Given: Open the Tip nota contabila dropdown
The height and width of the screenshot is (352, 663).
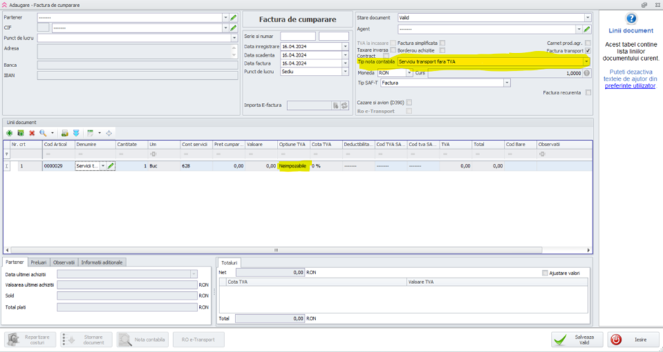Looking at the screenshot, I should pos(587,62).
